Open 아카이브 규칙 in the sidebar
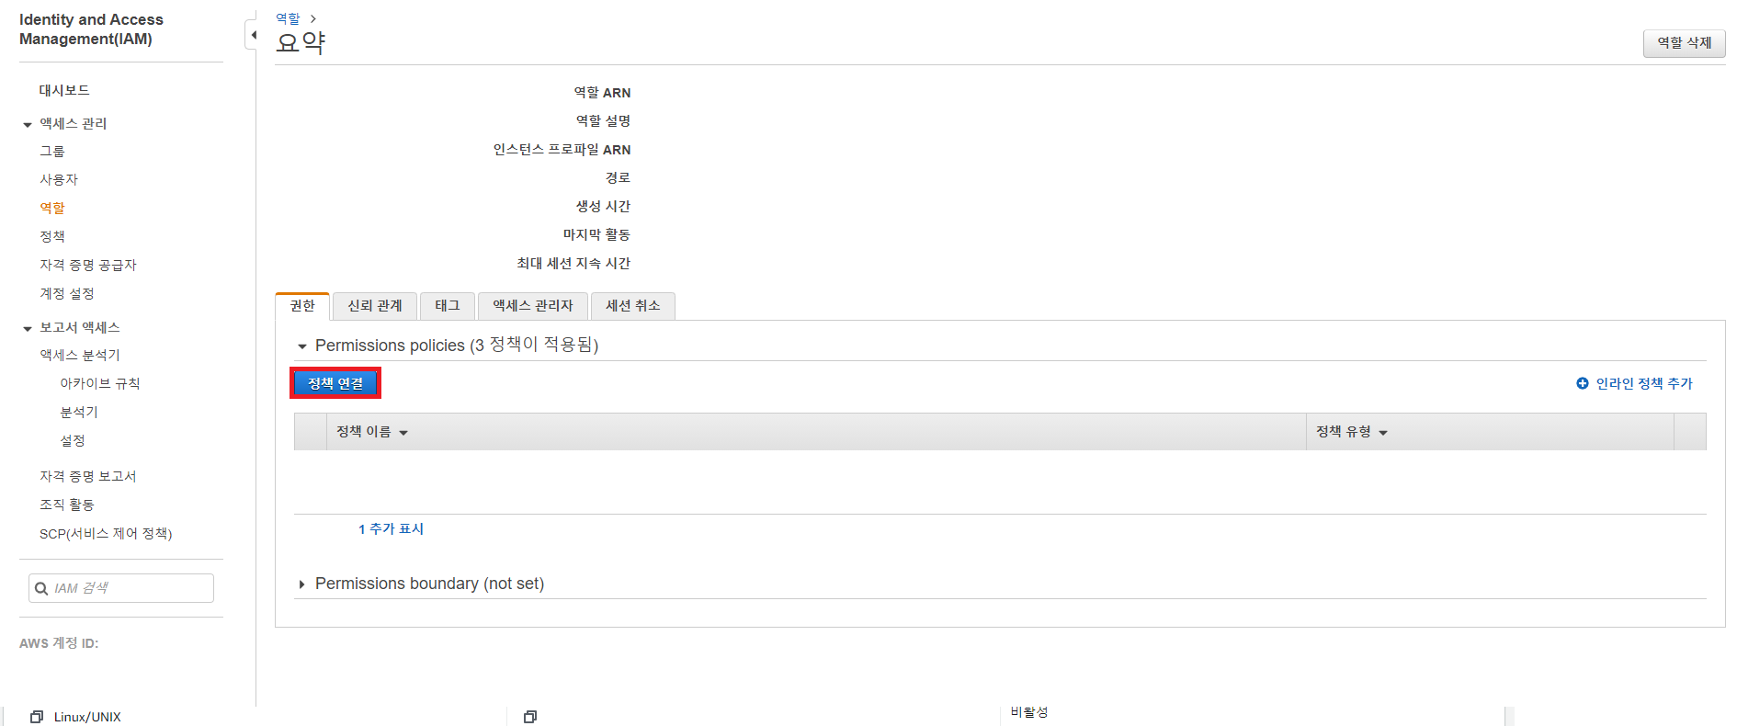This screenshot has height=726, width=1737. [100, 383]
